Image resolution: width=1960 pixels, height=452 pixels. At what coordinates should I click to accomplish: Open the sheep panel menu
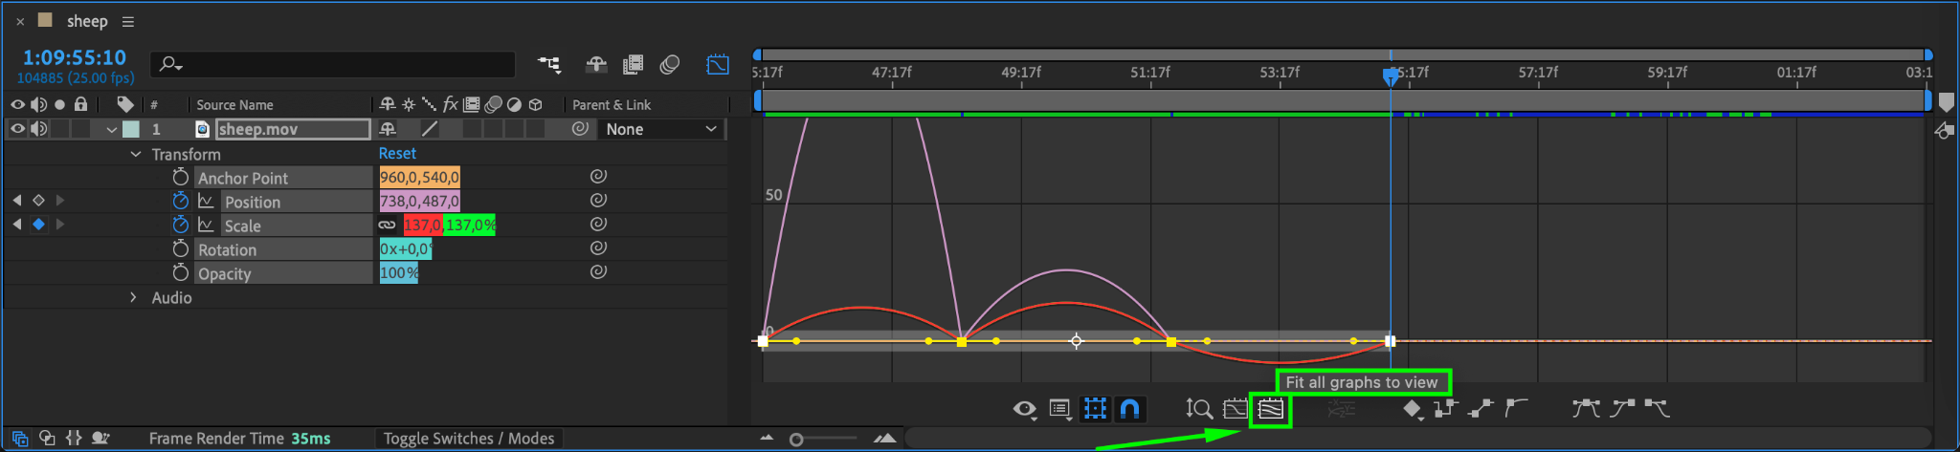128,21
